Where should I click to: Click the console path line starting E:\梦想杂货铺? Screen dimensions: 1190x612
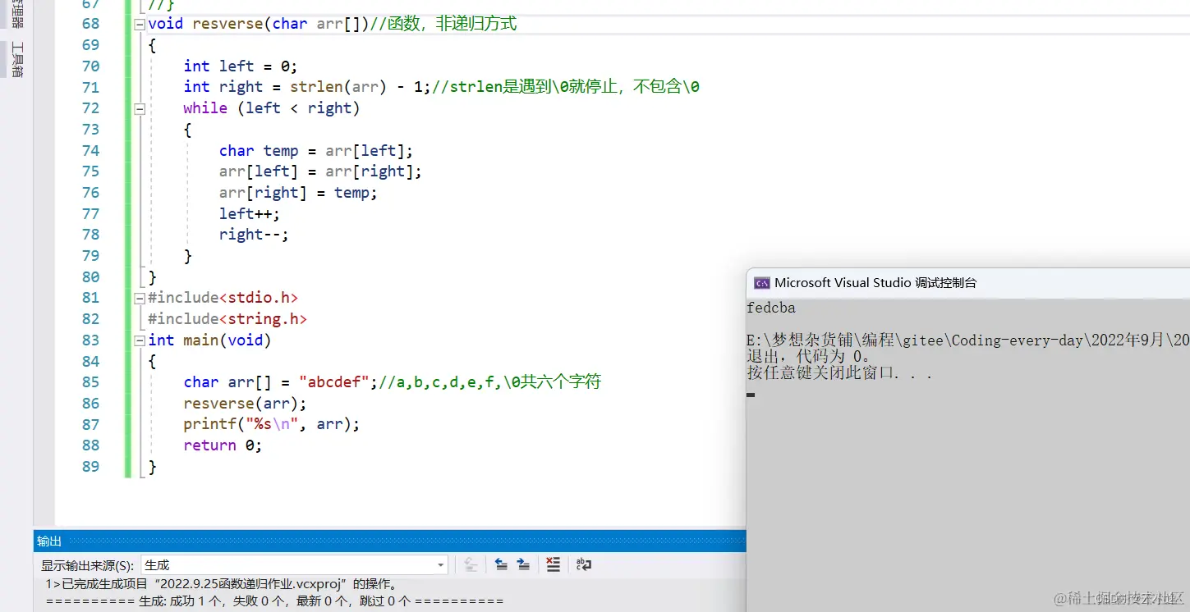click(968, 340)
